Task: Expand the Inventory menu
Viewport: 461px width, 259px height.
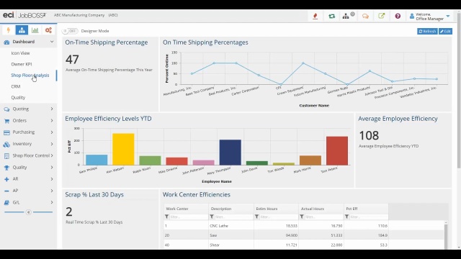Action: pyautogui.click(x=52, y=144)
